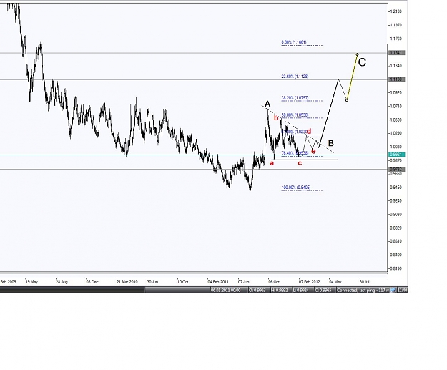447x370 pixels.
Task: Click the 0.9450 price axis label
Action: tap(396, 188)
